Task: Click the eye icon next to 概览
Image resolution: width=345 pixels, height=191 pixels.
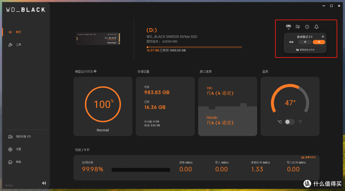Action: 10,32
